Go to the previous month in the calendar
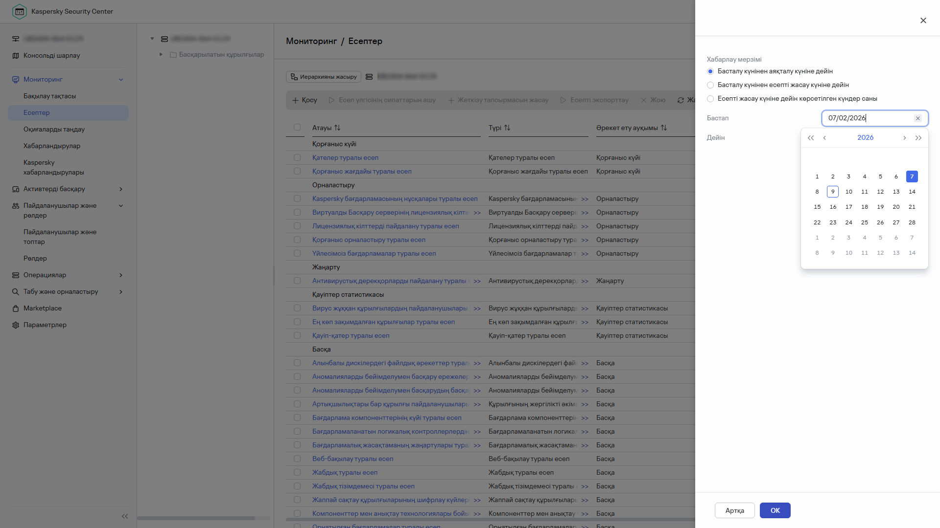 pos(824,138)
